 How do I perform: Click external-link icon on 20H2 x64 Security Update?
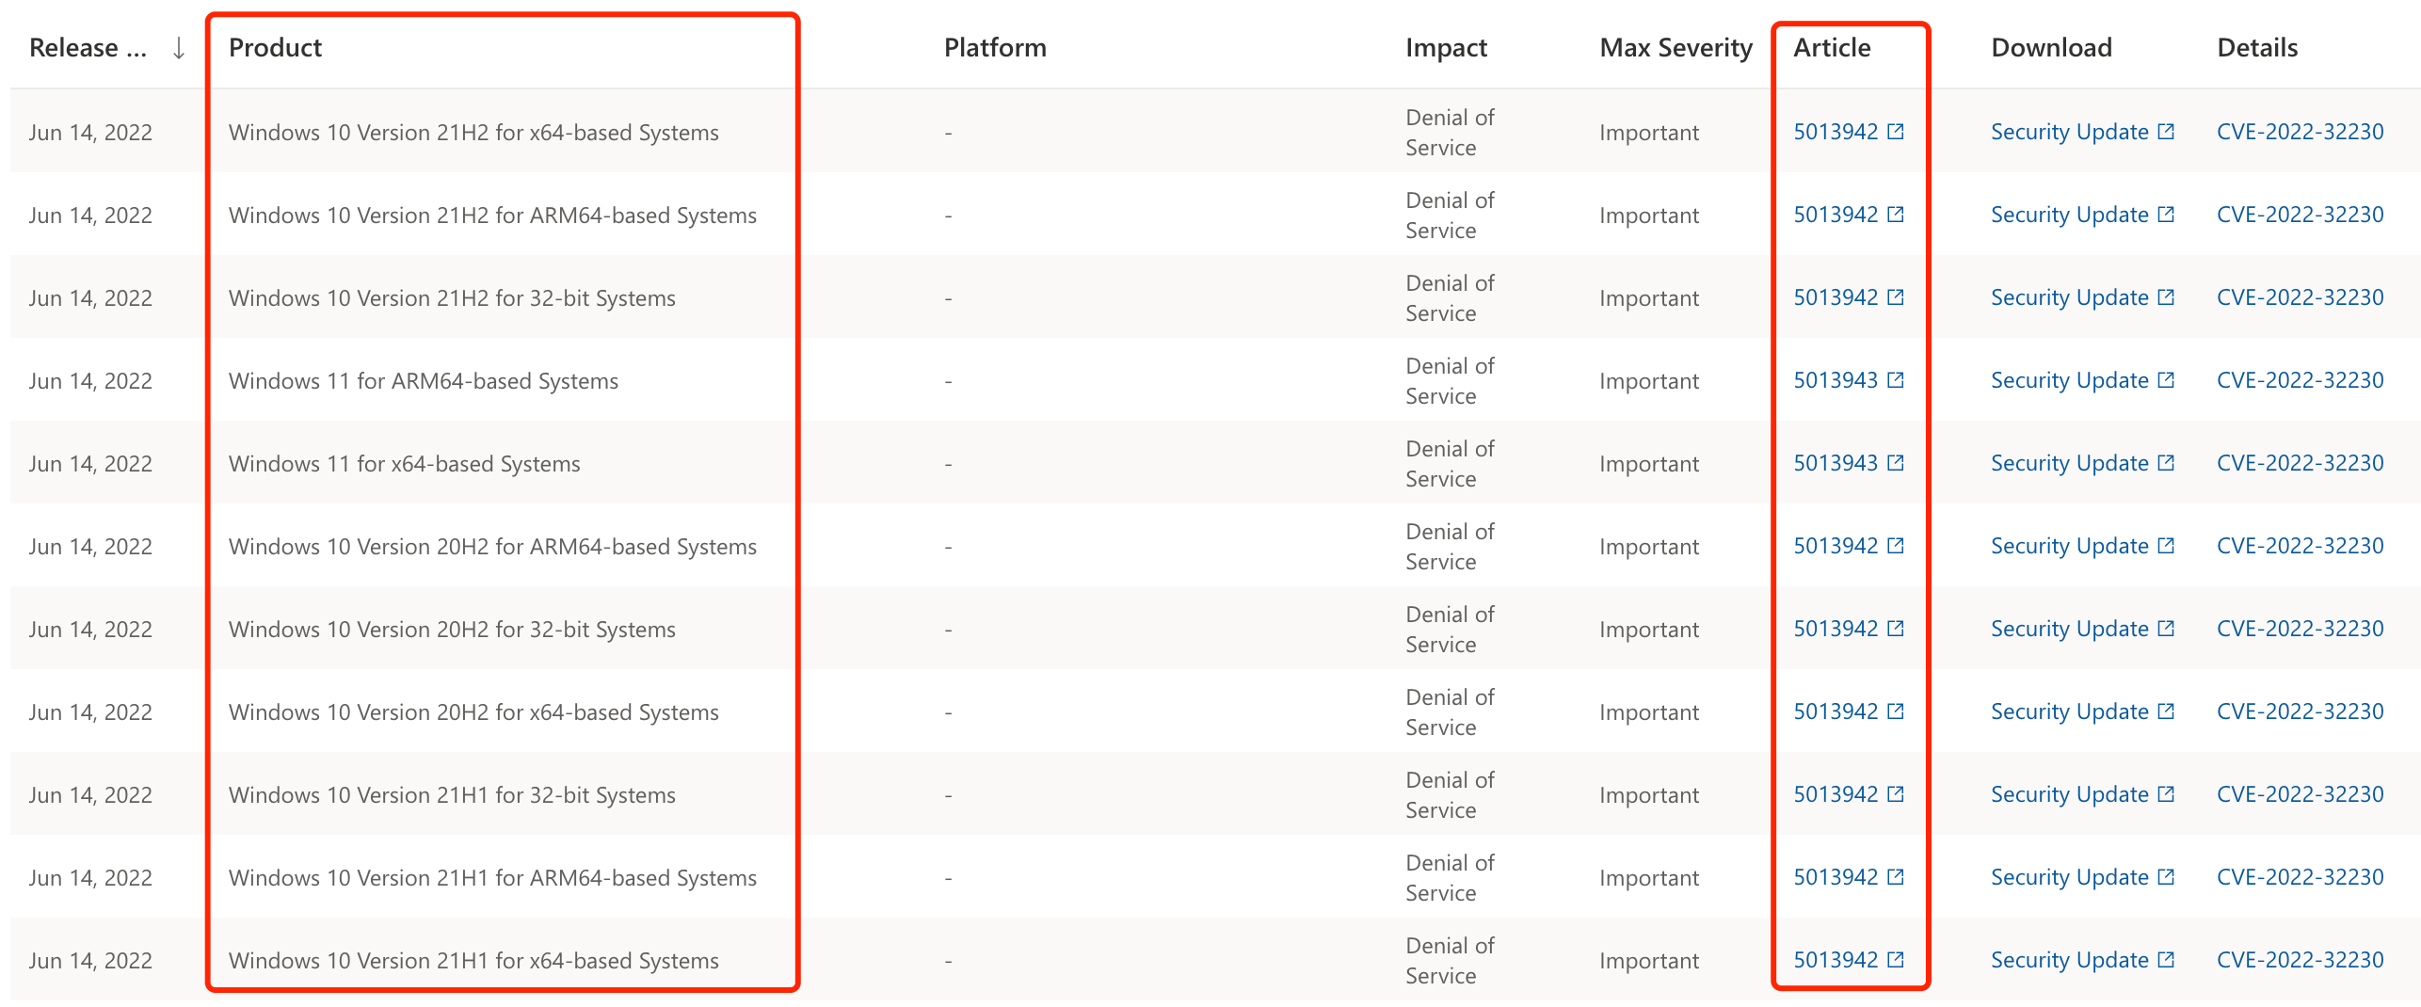[2166, 711]
